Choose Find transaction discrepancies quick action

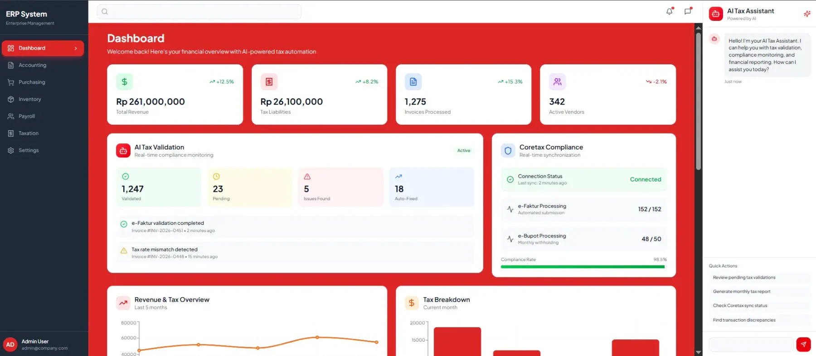pos(760,320)
